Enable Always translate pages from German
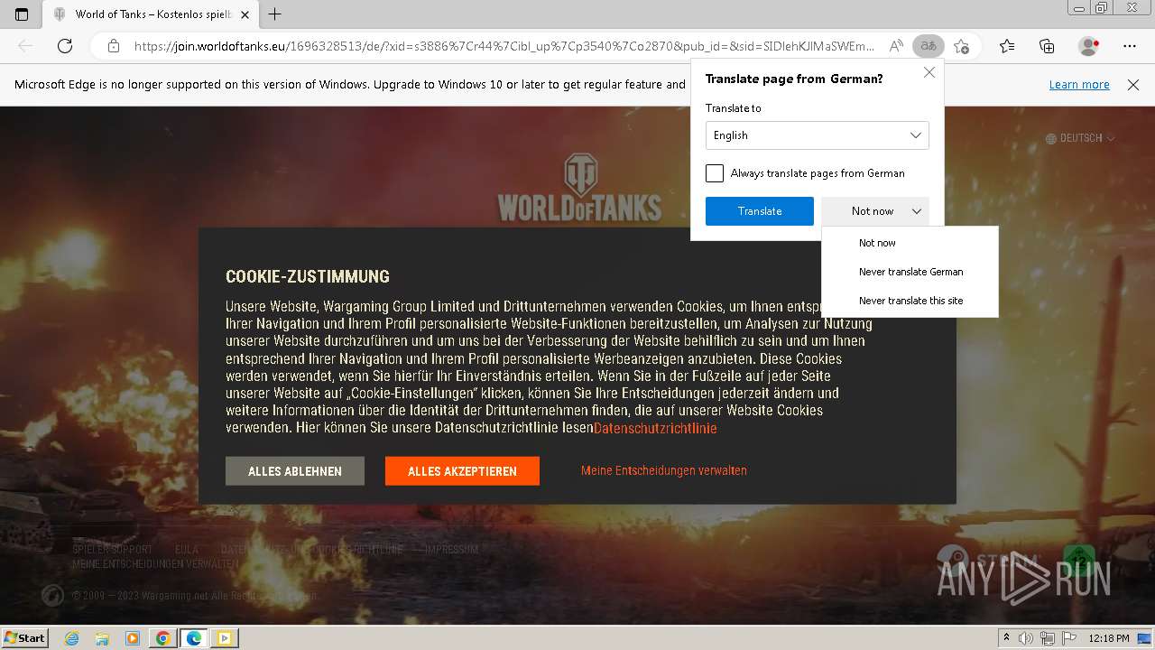 click(x=715, y=173)
